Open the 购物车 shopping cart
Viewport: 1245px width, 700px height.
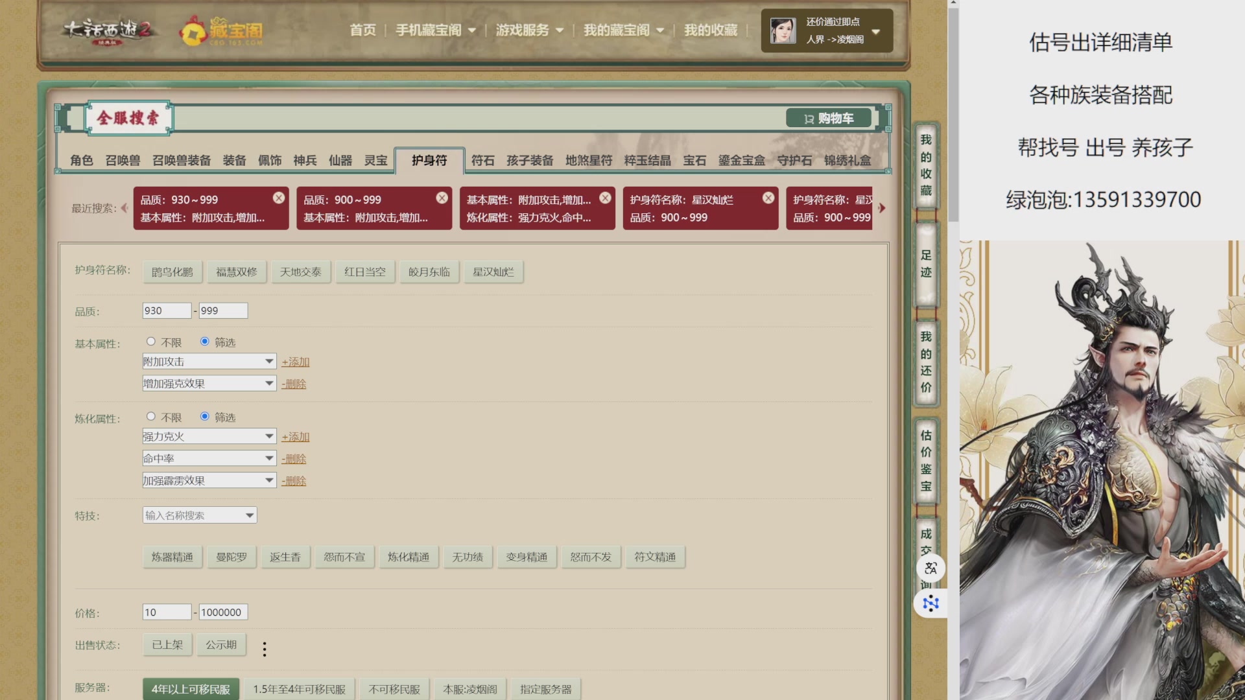click(x=829, y=118)
